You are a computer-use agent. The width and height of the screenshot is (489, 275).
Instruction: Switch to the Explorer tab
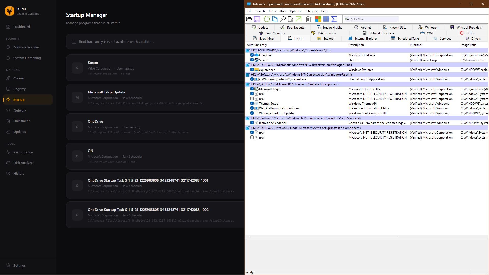pyautogui.click(x=325, y=38)
